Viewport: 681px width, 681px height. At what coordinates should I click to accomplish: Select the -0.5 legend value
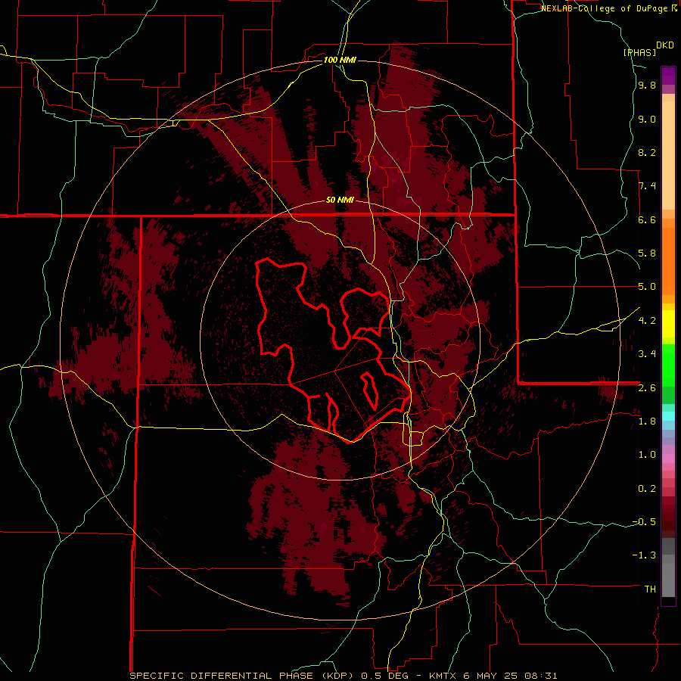[x=645, y=522]
